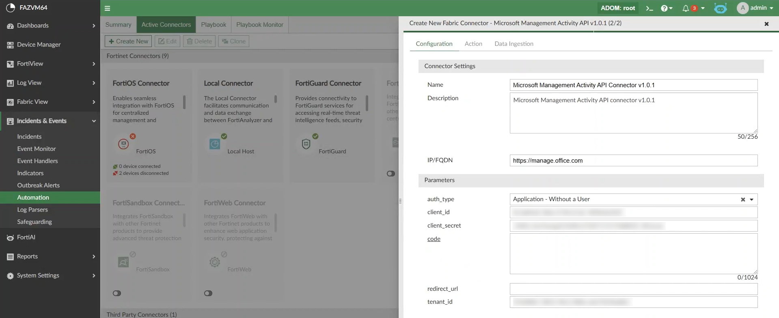
Task: Click the Local Host connector icon
Action: click(x=215, y=144)
